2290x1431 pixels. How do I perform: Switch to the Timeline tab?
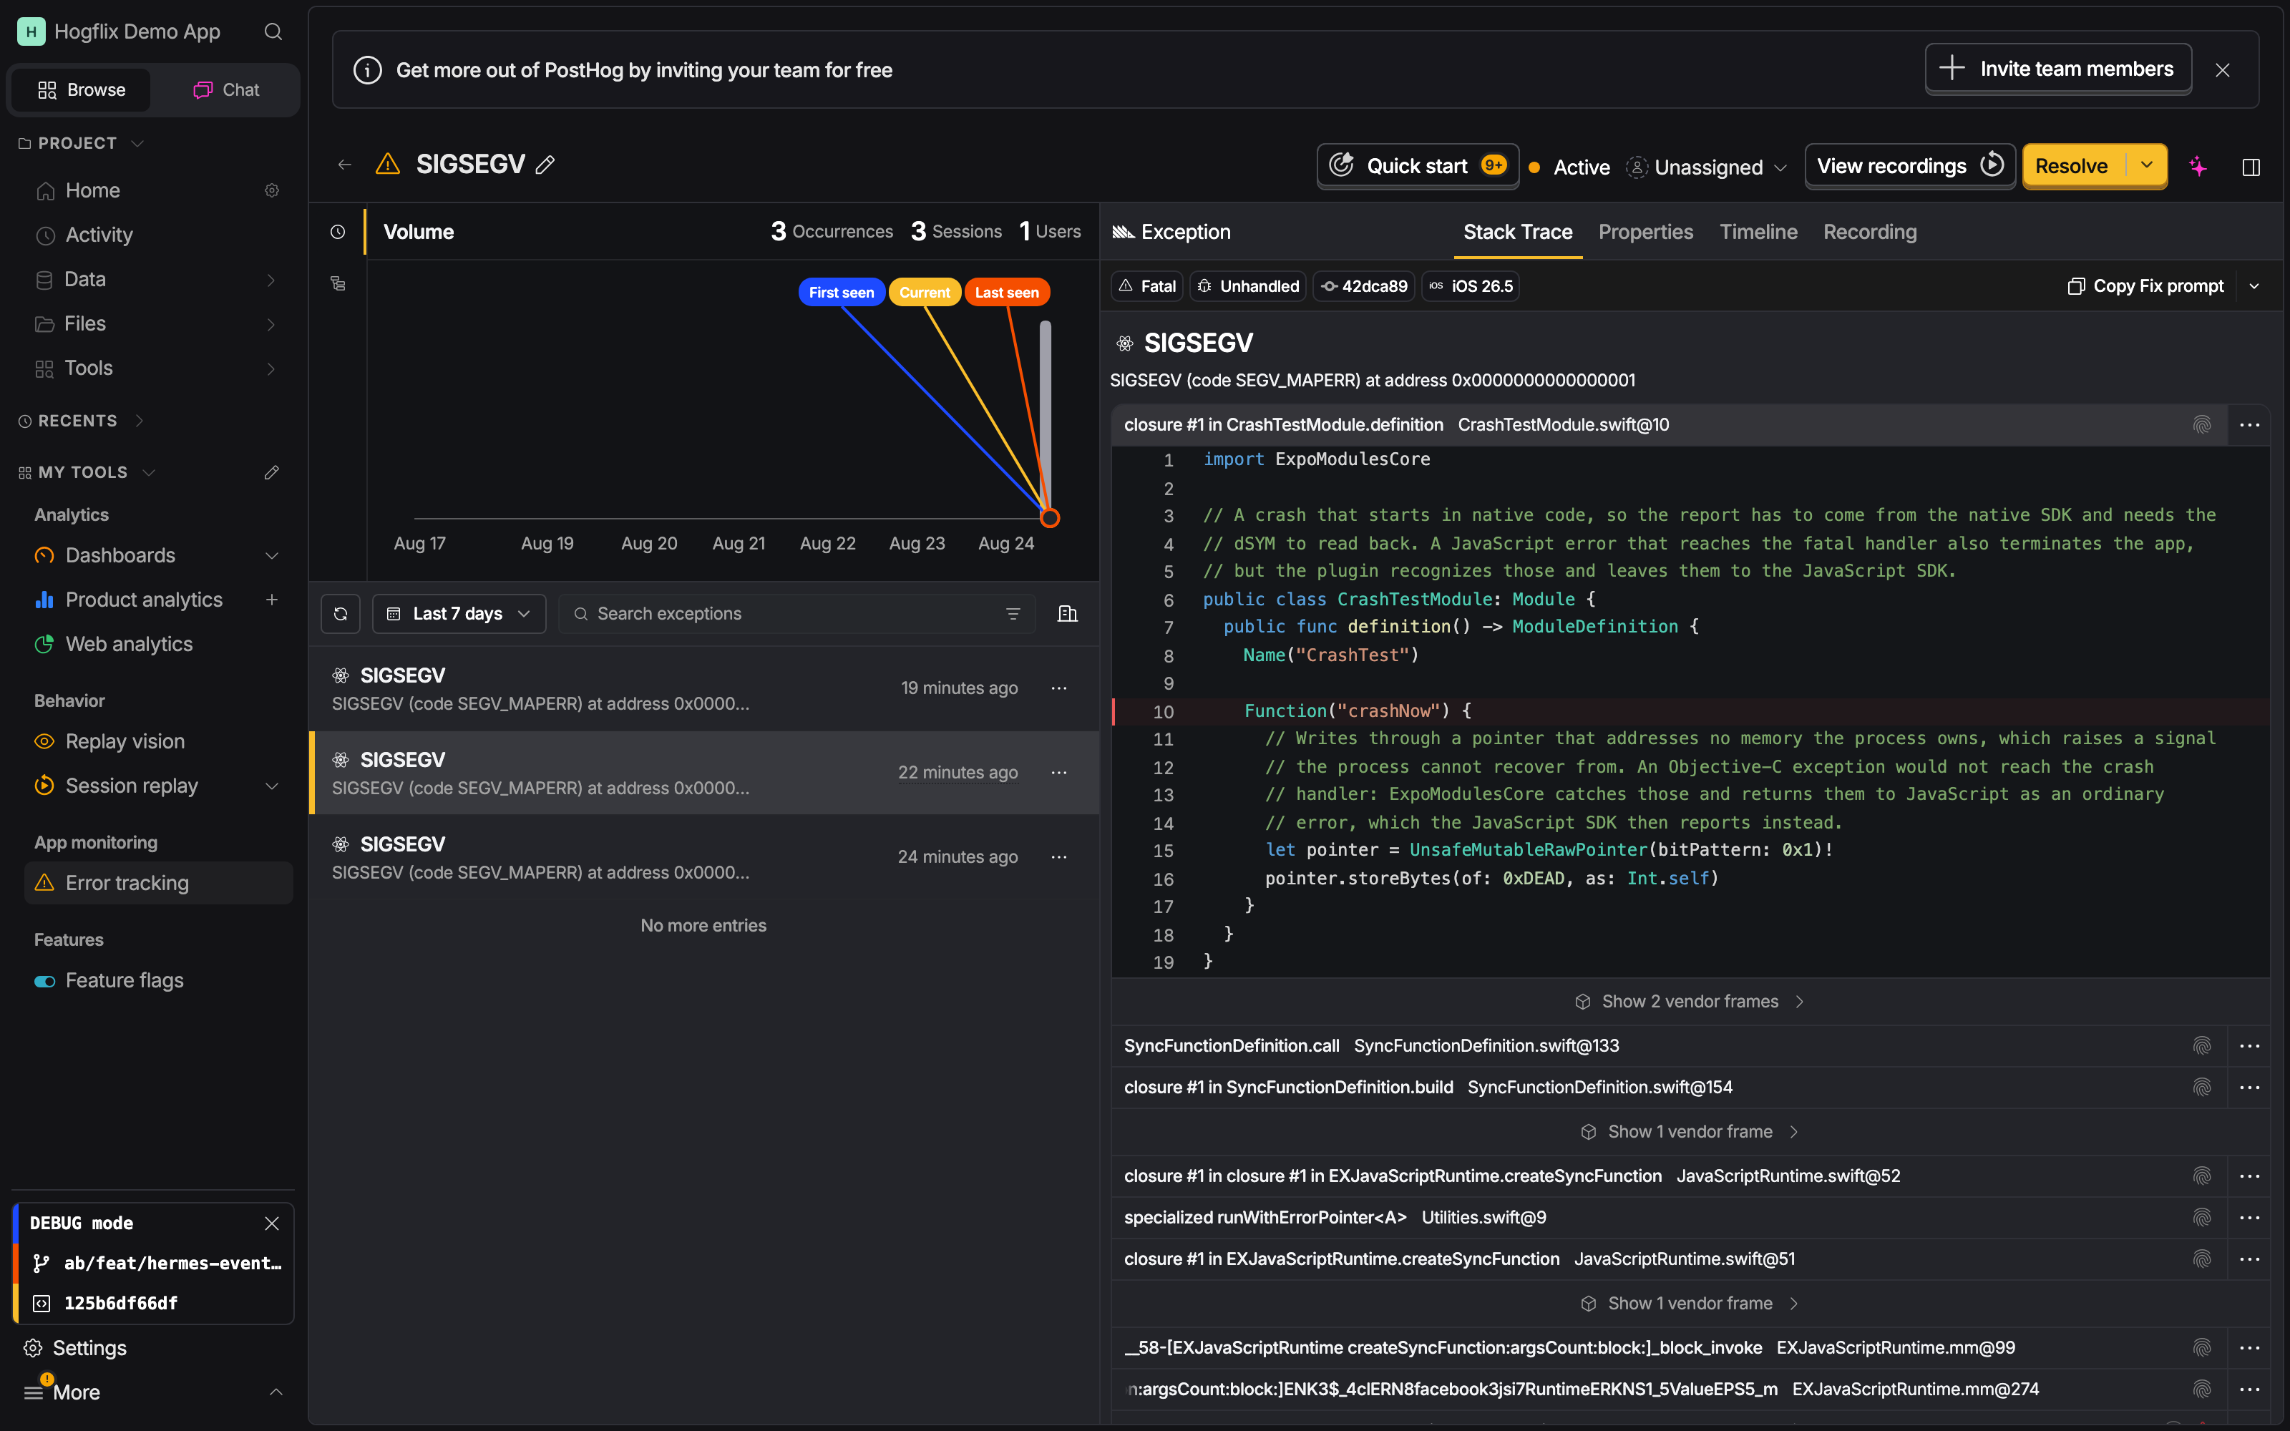pyautogui.click(x=1758, y=232)
